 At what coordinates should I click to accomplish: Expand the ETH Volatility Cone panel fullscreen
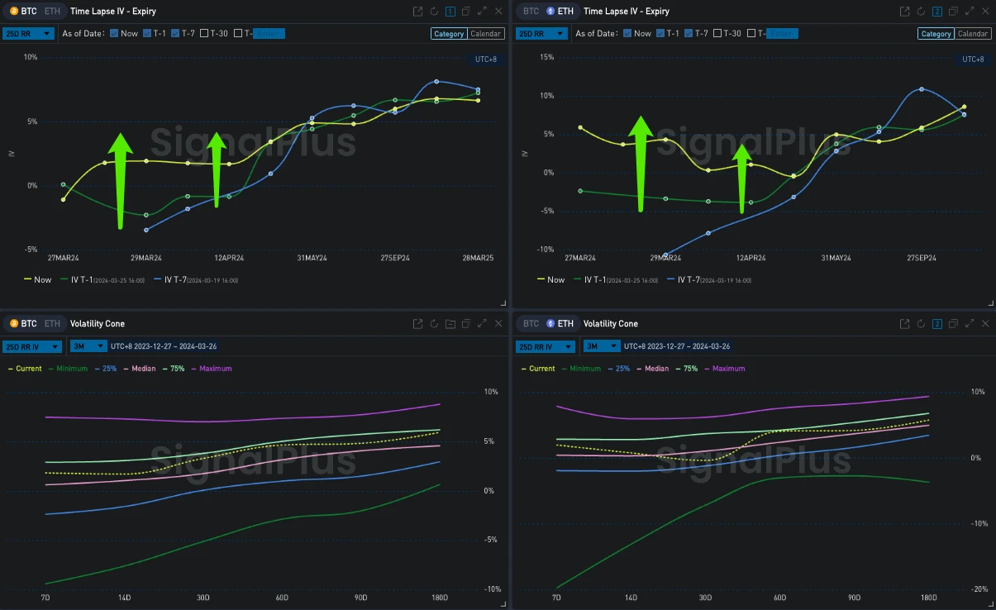pyautogui.click(x=969, y=324)
